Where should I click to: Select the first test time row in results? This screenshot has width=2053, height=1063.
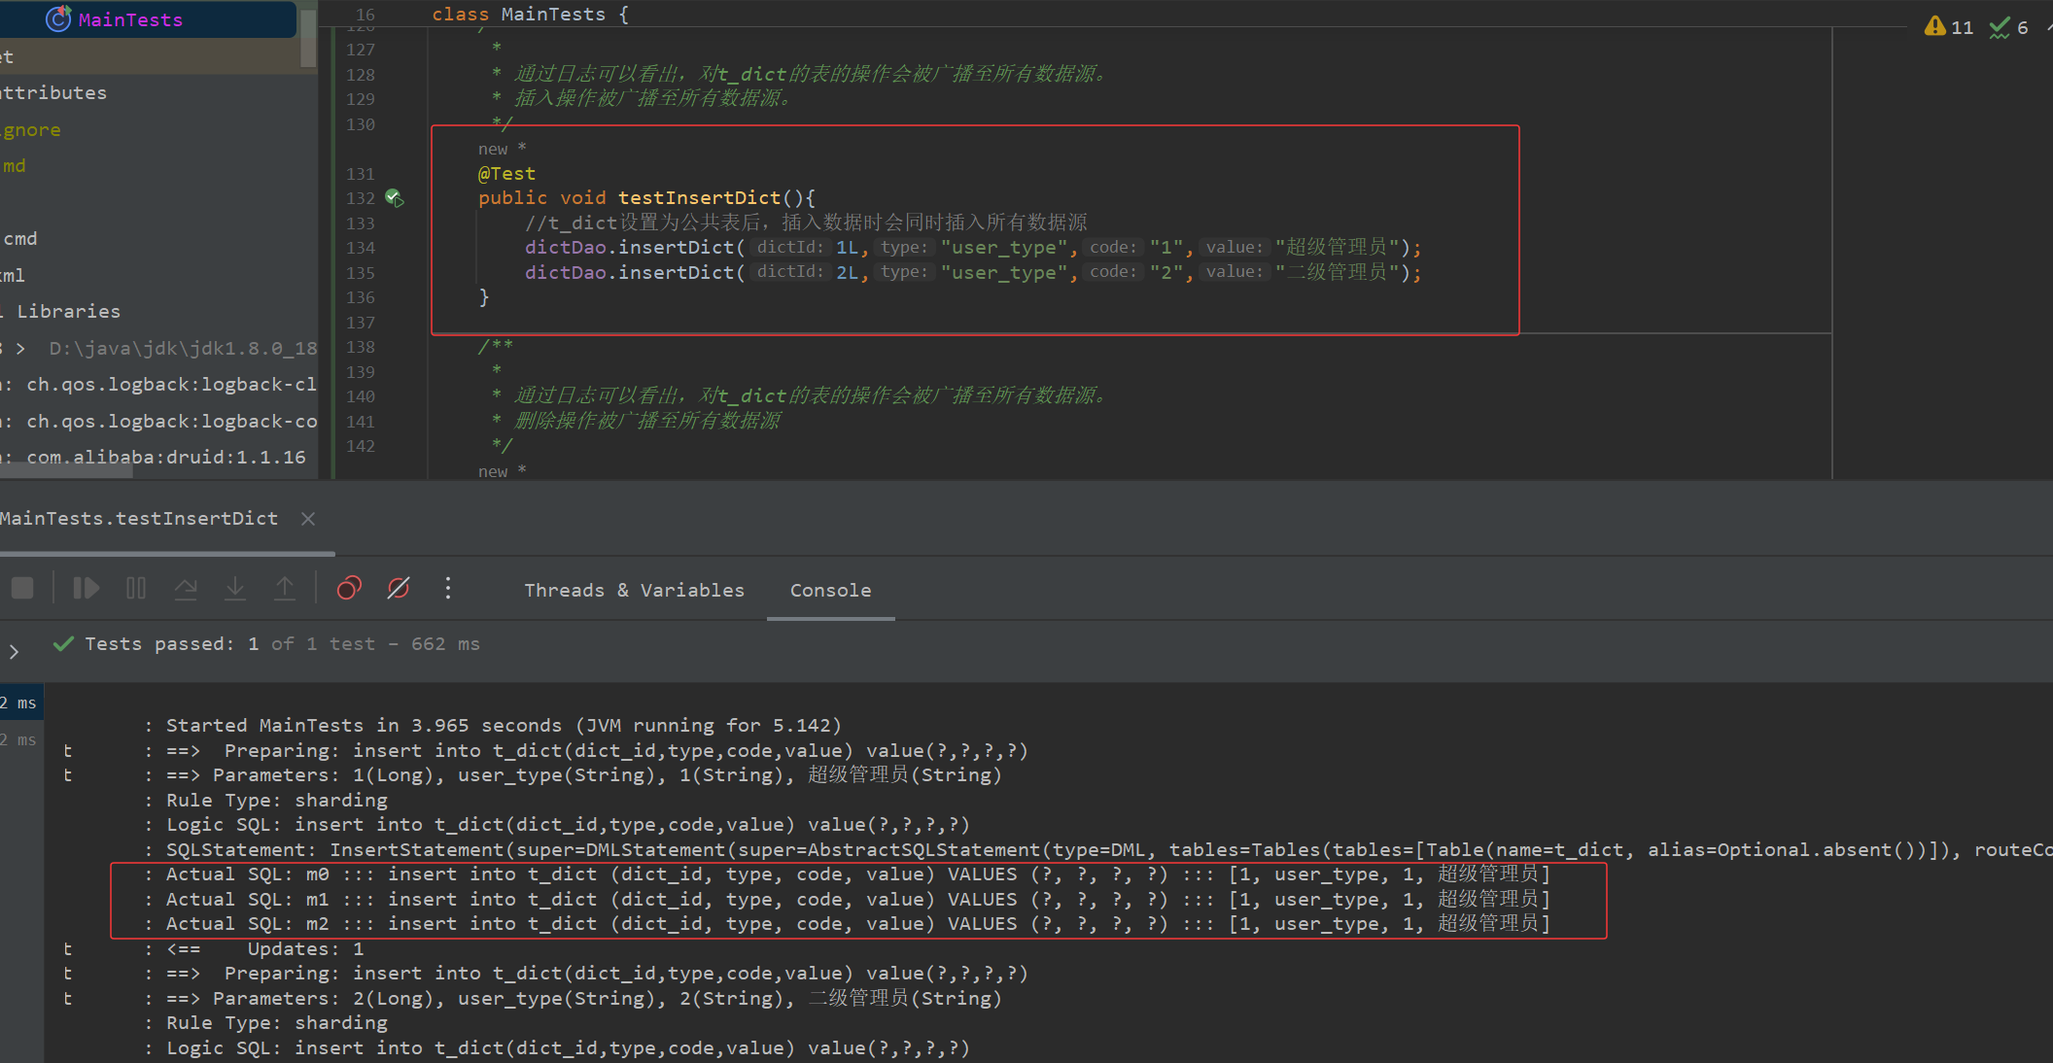click(x=19, y=703)
